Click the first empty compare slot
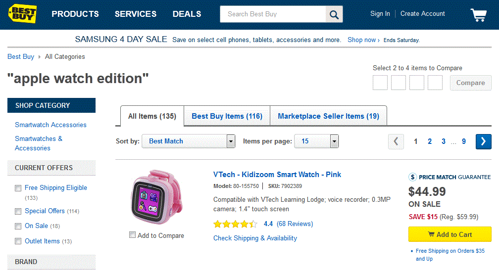499x275 pixels. pos(380,83)
